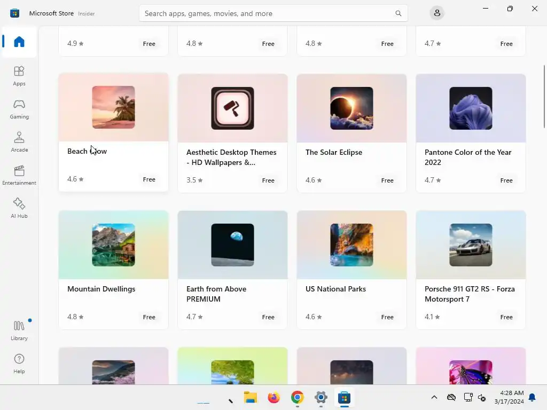The image size is (547, 410).
Task: Open File Explorer from the taskbar
Action: pyautogui.click(x=250, y=397)
